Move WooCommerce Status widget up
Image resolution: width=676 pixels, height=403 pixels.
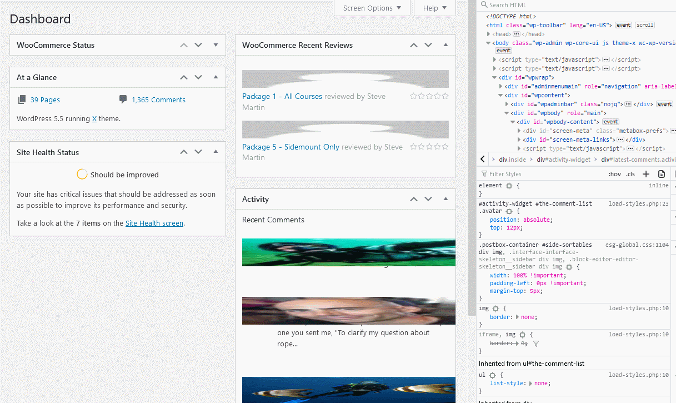[x=184, y=45]
